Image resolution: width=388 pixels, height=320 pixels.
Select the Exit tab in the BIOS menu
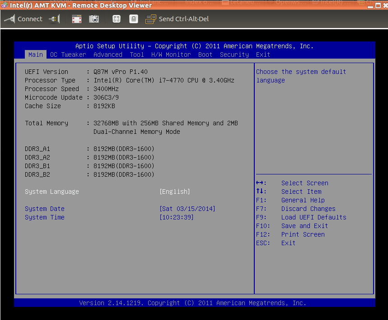[x=263, y=55]
